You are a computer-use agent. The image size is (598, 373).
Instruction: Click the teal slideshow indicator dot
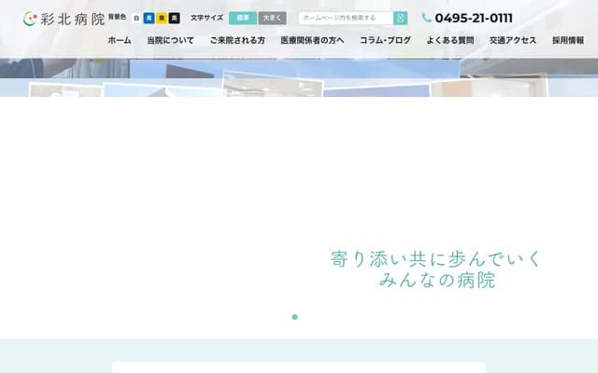click(x=294, y=317)
